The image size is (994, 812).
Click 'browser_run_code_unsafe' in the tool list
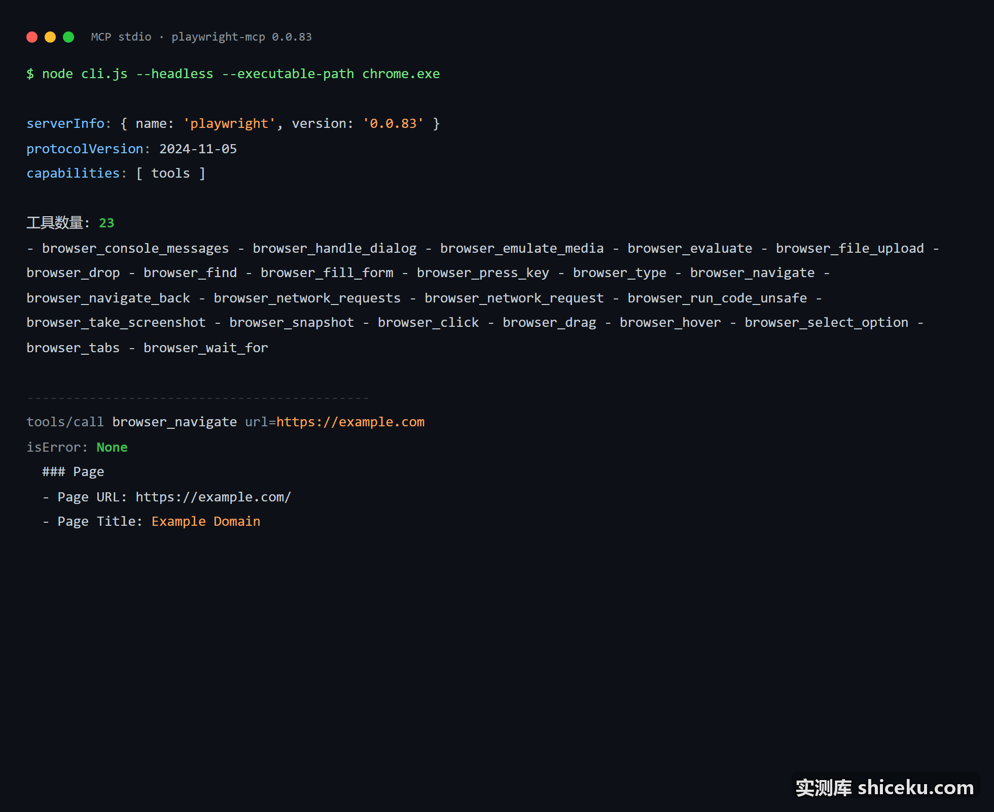717,298
